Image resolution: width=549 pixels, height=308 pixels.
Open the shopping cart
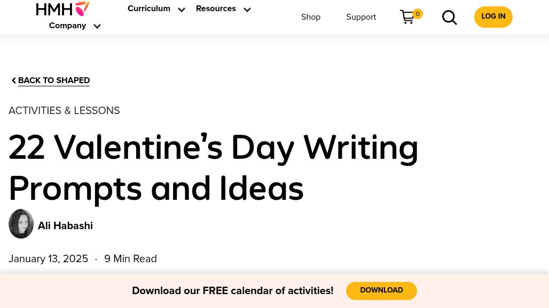(x=408, y=17)
